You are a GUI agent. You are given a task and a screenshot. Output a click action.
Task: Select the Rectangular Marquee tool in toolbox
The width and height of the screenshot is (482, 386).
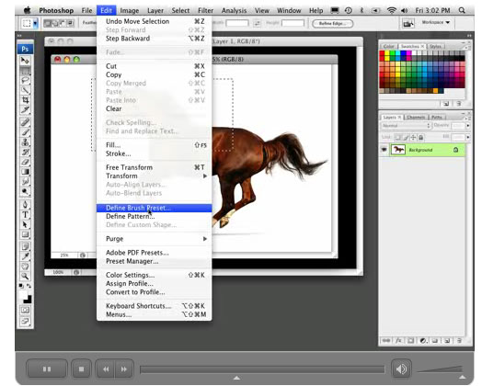[x=25, y=71]
